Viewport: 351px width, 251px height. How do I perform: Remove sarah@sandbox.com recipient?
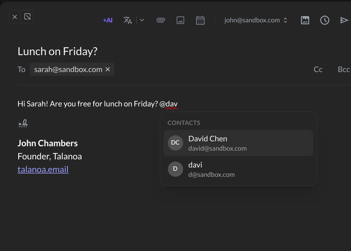point(108,70)
